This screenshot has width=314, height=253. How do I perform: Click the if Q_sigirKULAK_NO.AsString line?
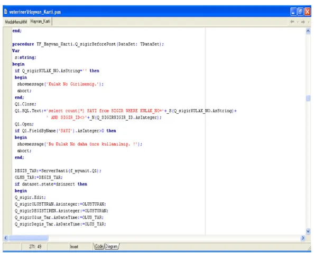57,71
